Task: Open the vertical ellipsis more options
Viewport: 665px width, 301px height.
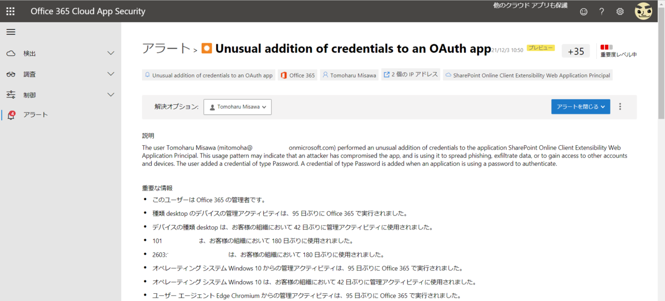Action: [620, 106]
